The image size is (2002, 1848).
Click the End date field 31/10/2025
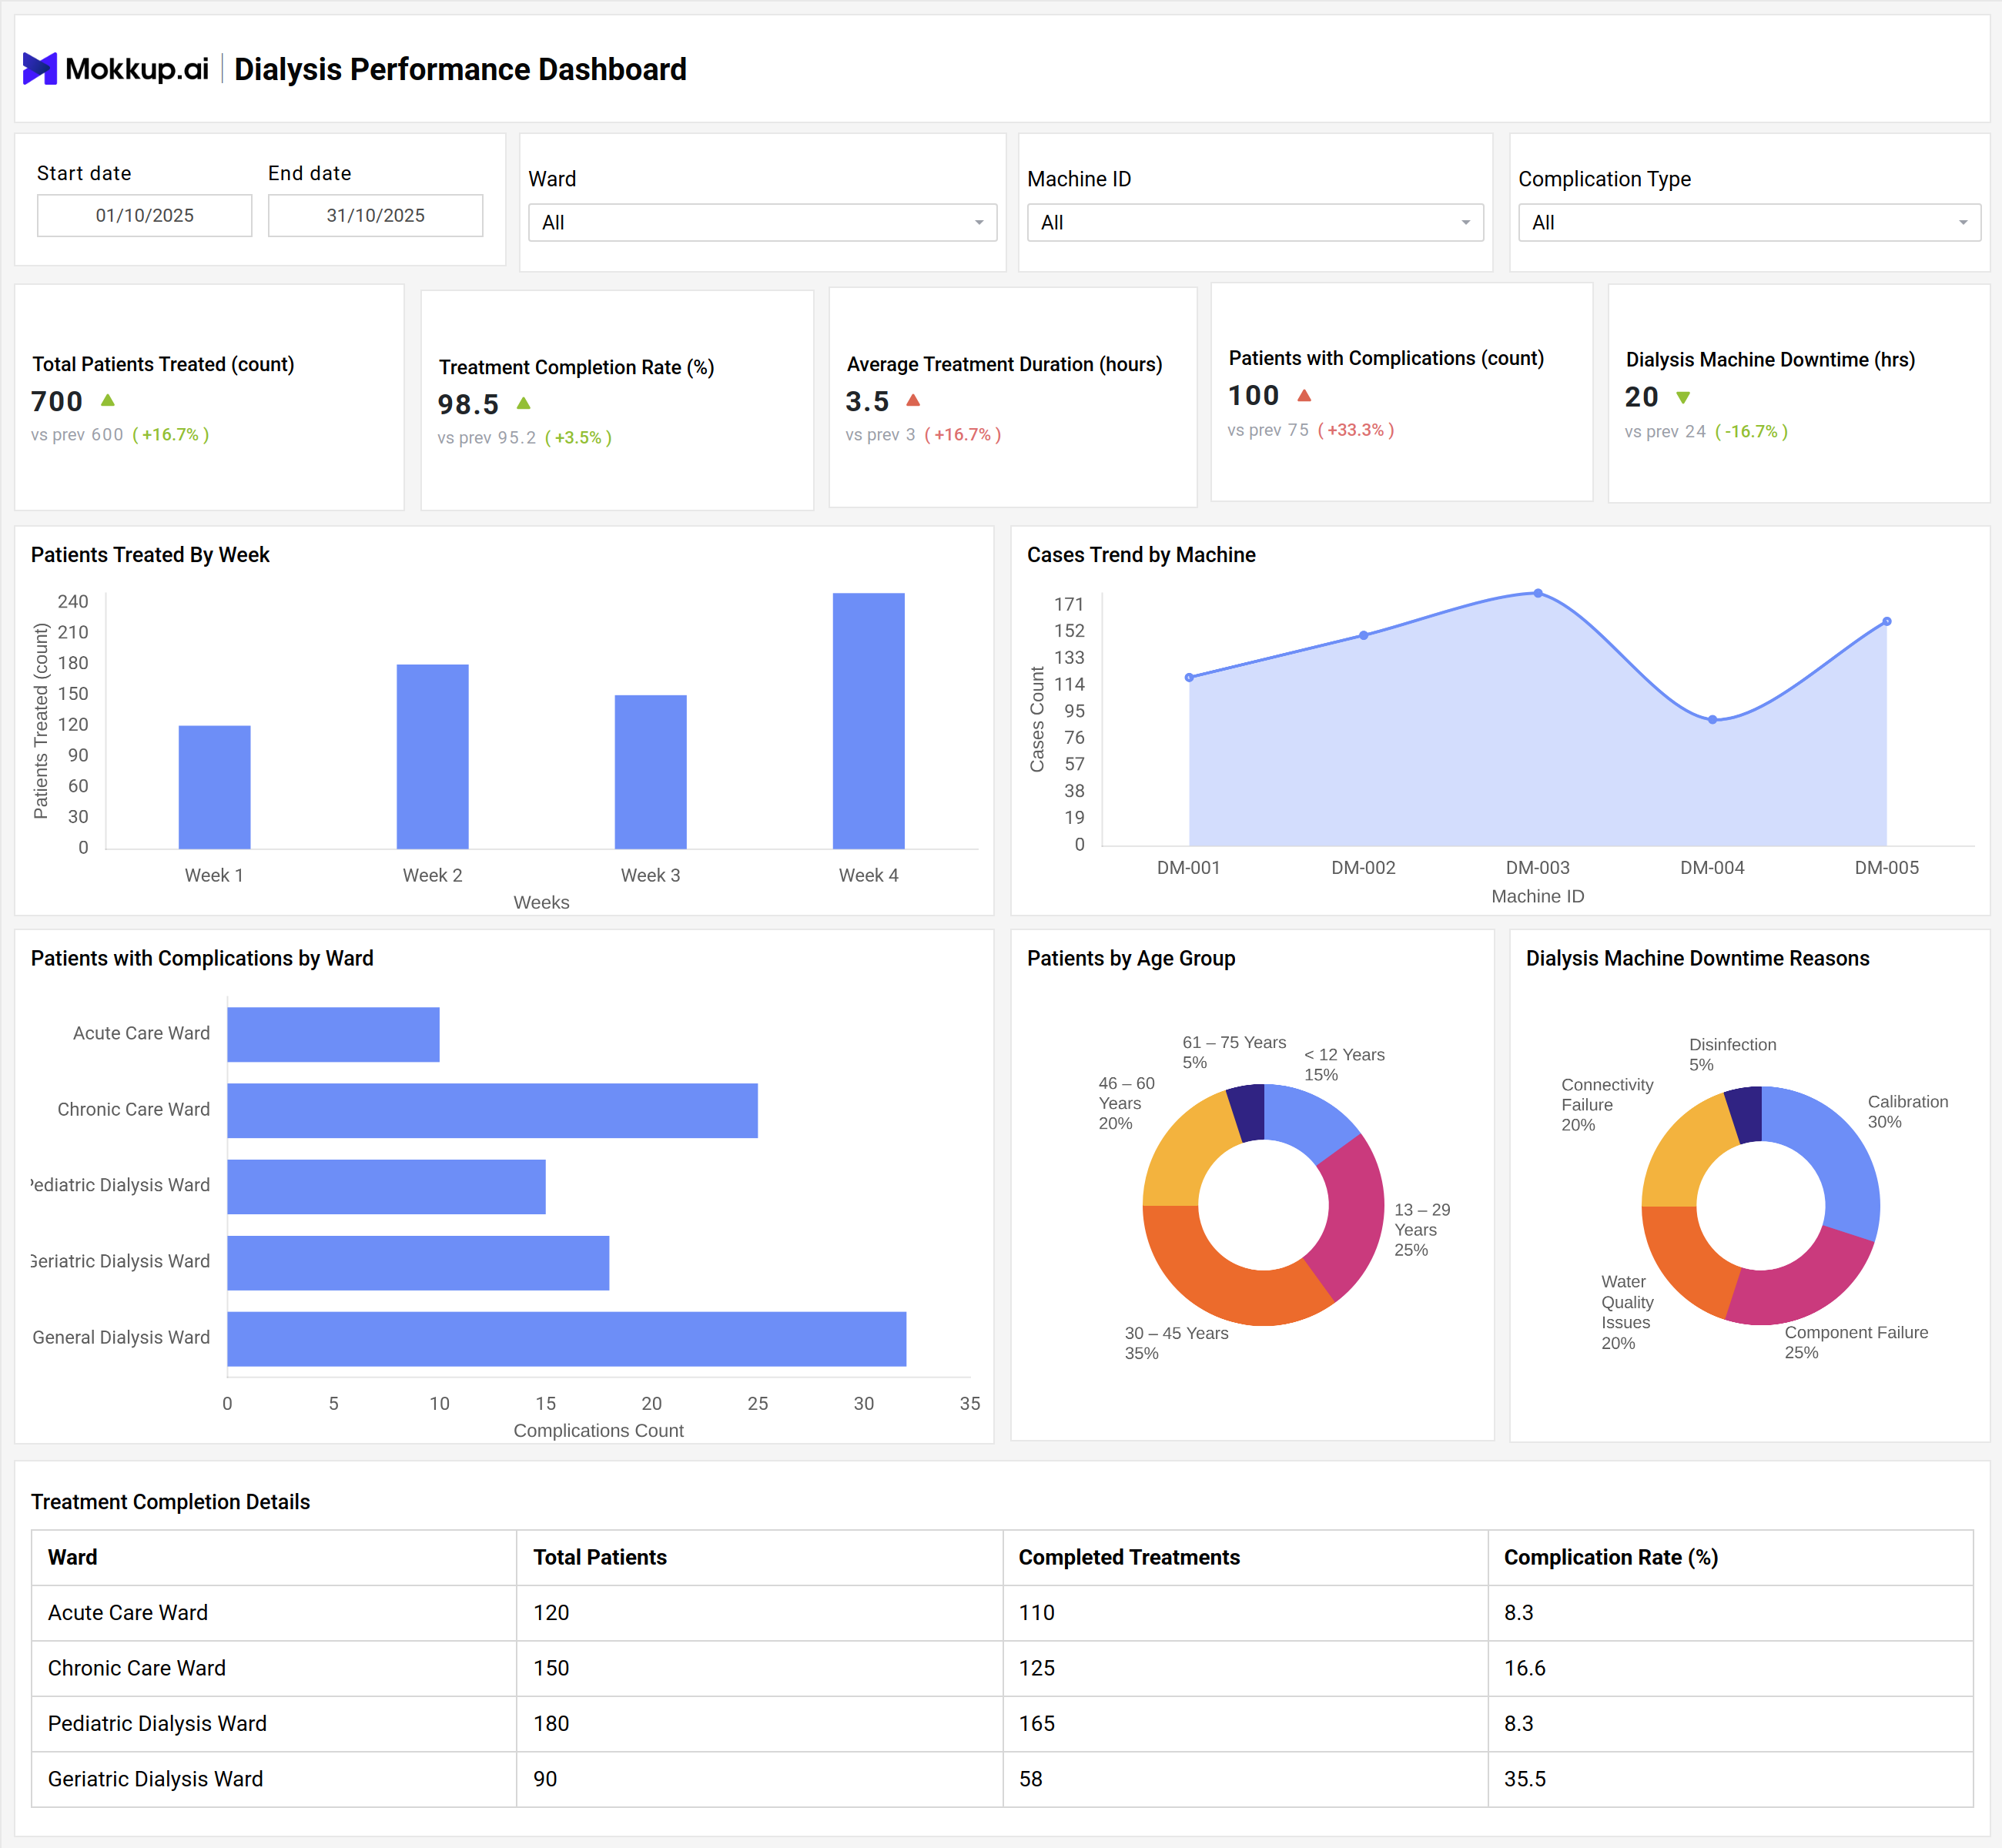tap(376, 215)
